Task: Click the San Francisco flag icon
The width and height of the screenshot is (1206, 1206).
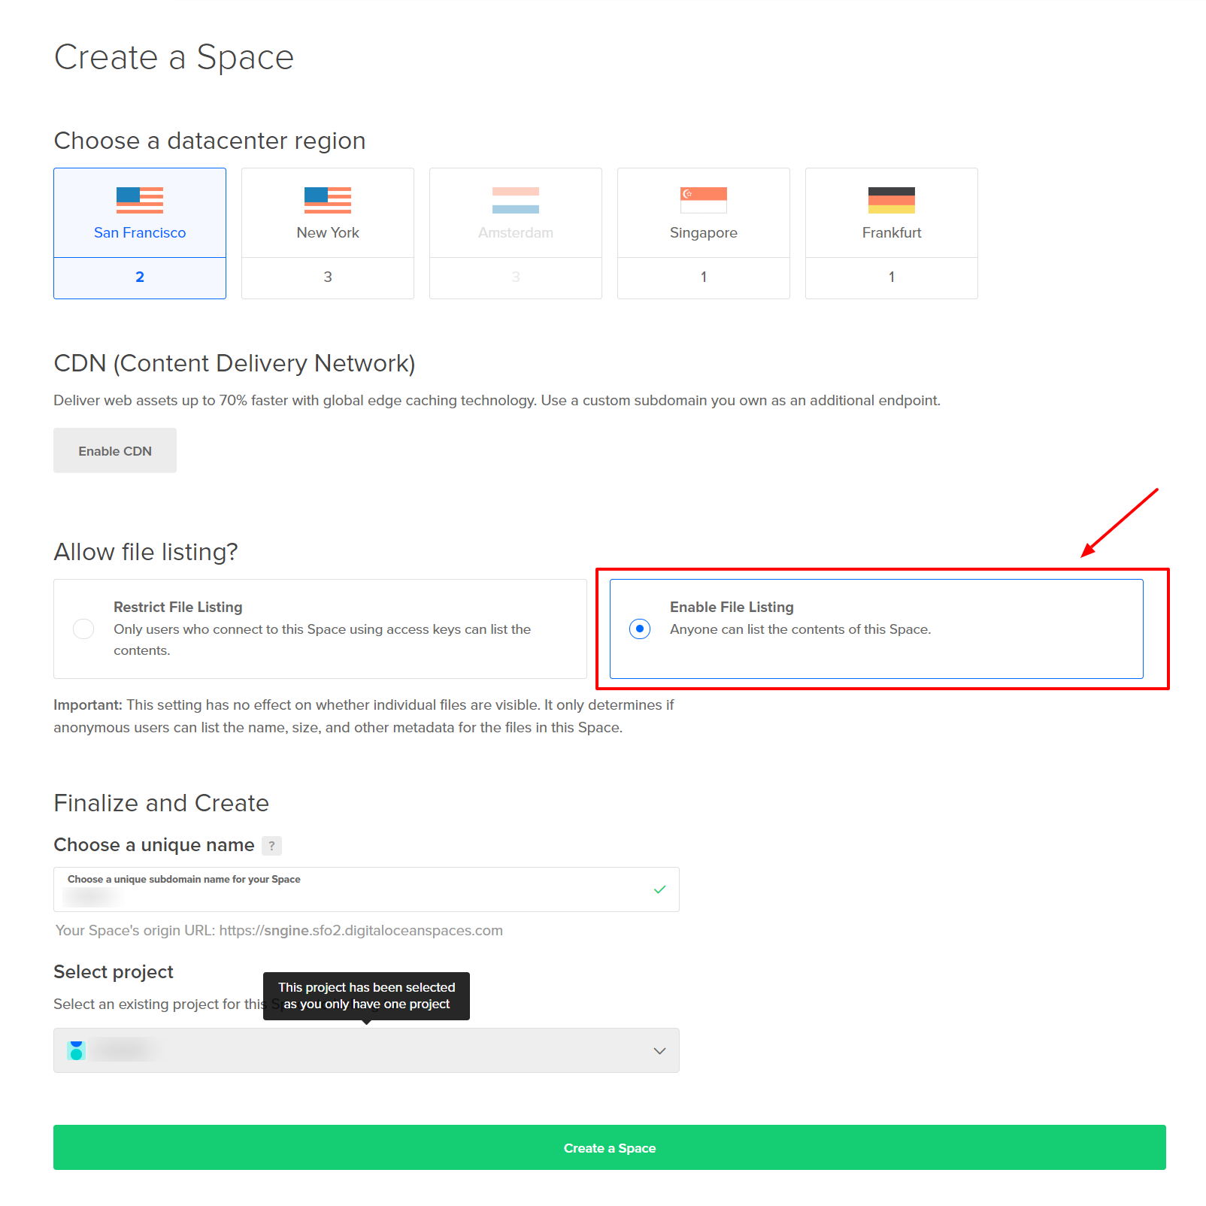Action: pyautogui.click(x=140, y=200)
